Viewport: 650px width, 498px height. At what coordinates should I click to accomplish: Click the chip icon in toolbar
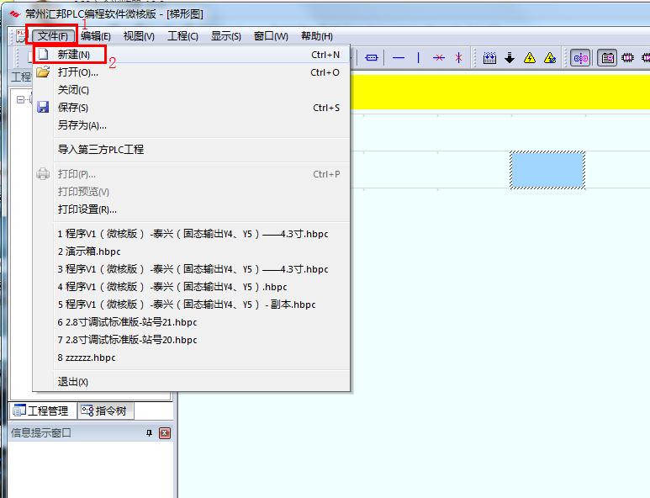(x=627, y=58)
